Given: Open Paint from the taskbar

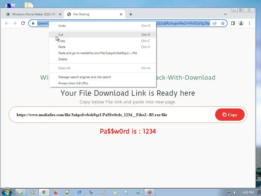Looking at the screenshot, I should tap(102, 192).
